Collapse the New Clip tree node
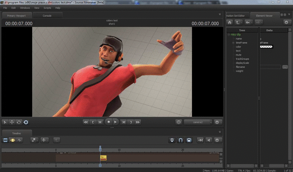Viewport: 293px width, 172px height. pos(229,34)
